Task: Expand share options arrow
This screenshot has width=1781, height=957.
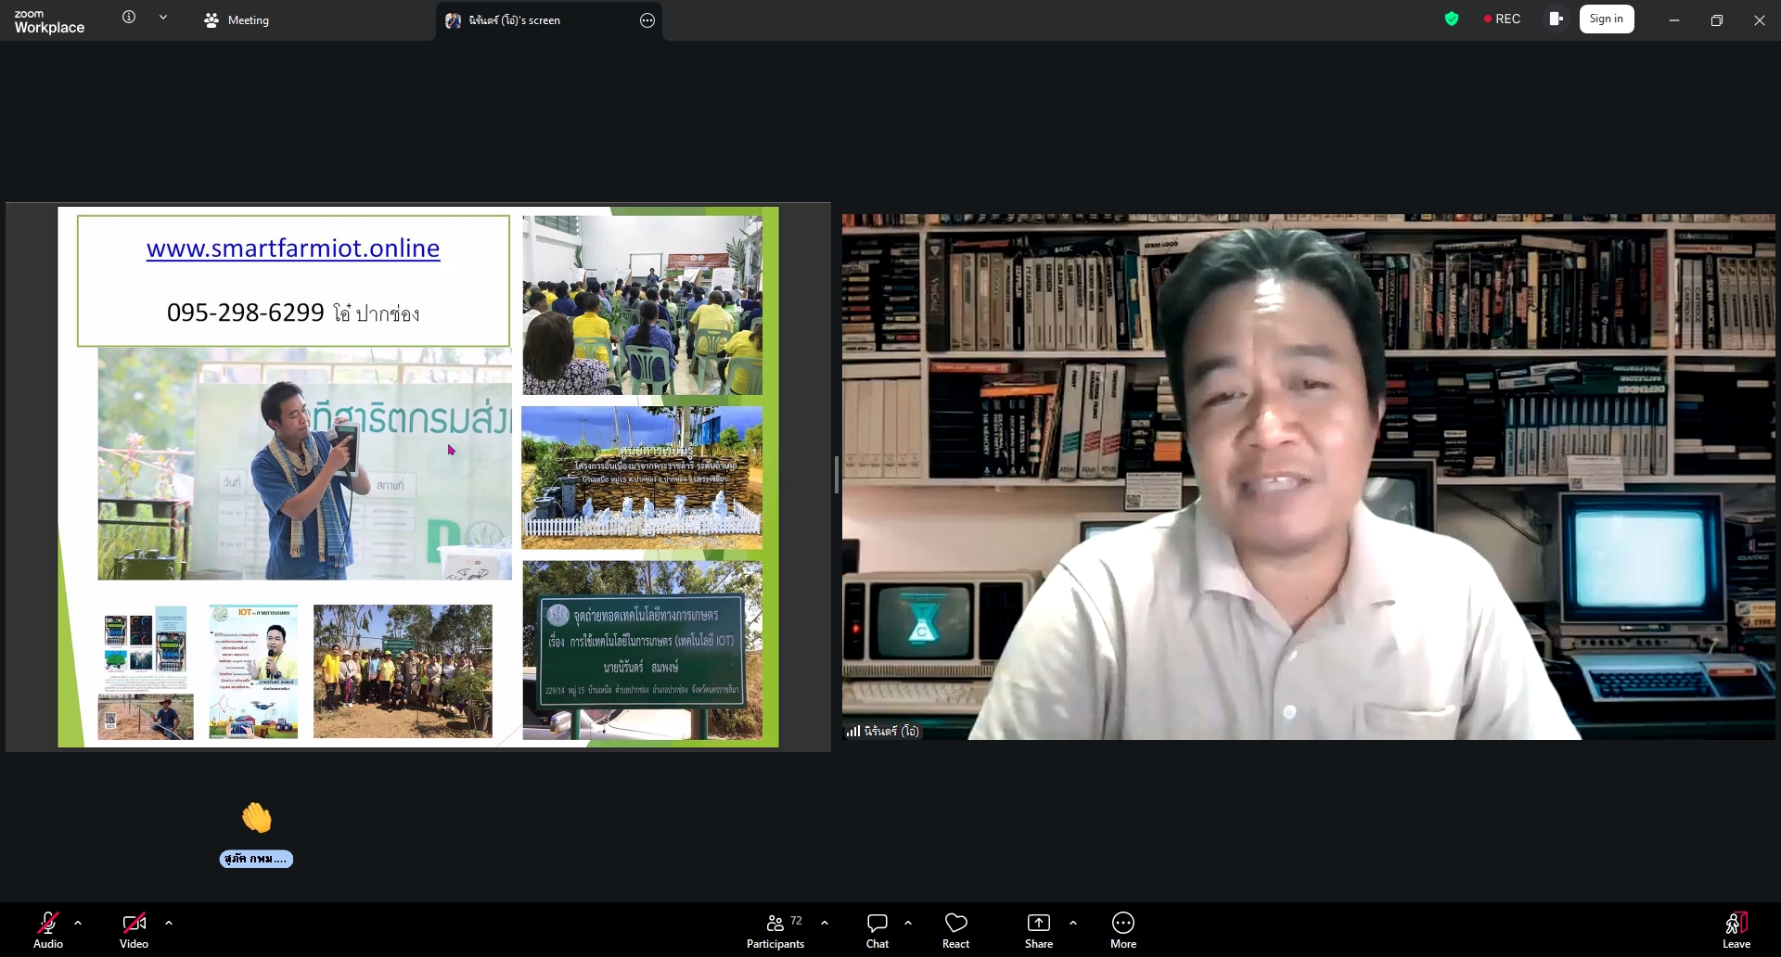Action: coord(1073,923)
